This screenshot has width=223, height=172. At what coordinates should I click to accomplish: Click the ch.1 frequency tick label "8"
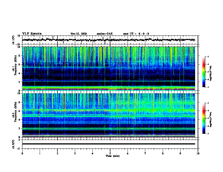point(20,56)
